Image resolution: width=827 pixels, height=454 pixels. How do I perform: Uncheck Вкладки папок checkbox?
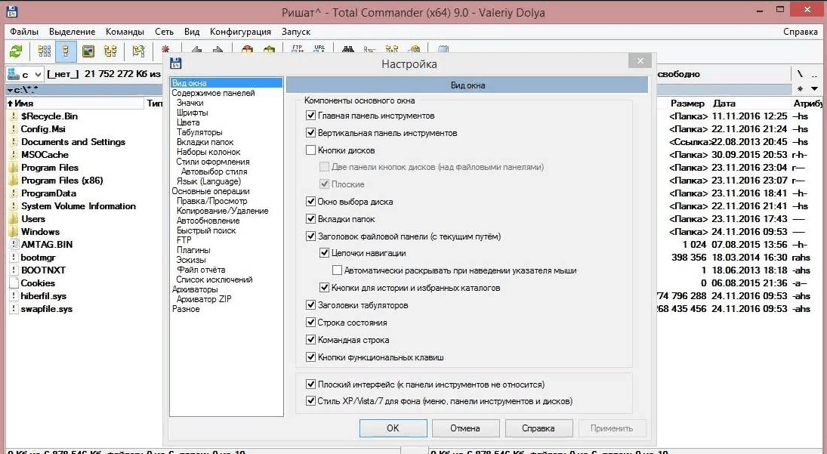[x=310, y=219]
